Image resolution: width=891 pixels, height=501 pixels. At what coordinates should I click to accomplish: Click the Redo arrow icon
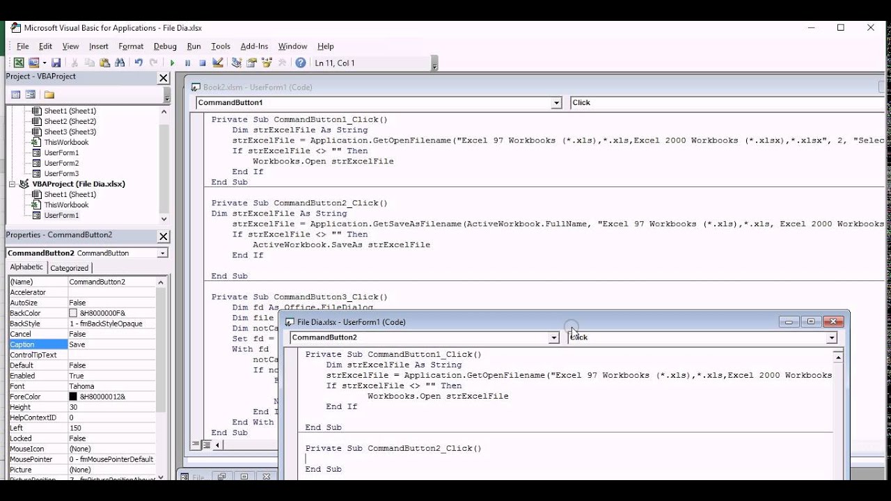153,63
